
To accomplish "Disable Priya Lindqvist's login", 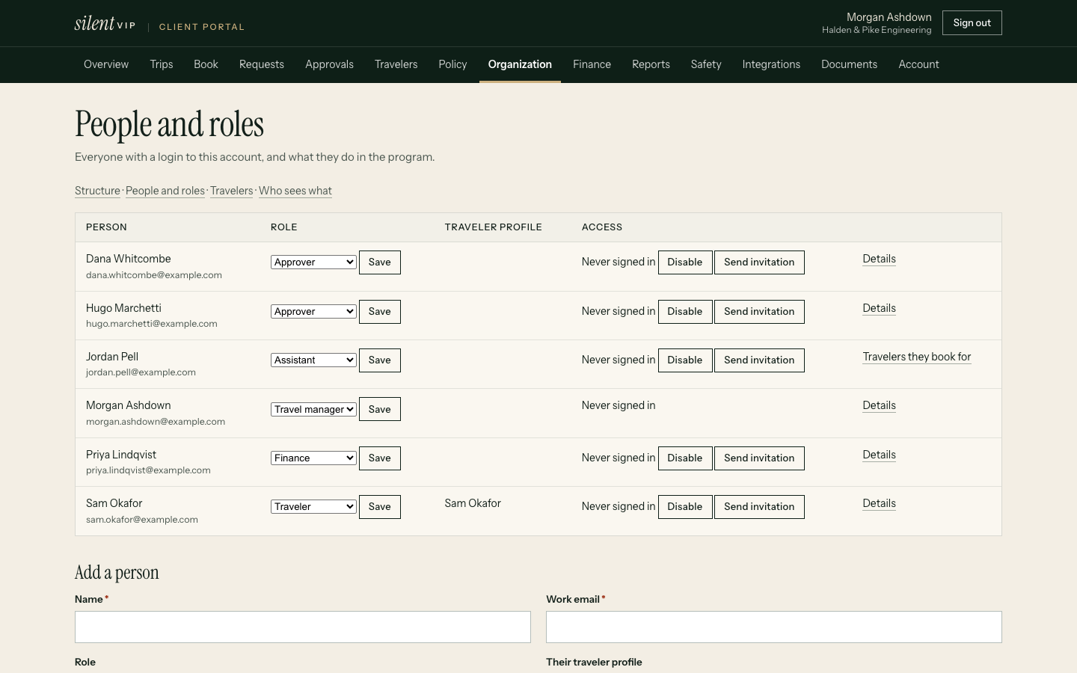I will [x=685, y=458].
